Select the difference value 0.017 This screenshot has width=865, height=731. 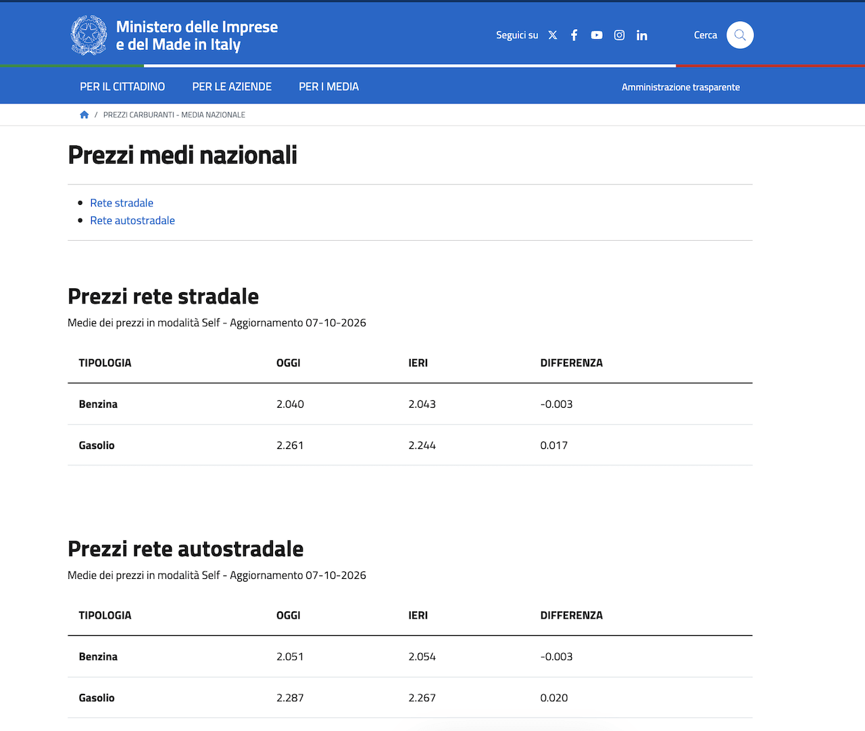pos(554,446)
